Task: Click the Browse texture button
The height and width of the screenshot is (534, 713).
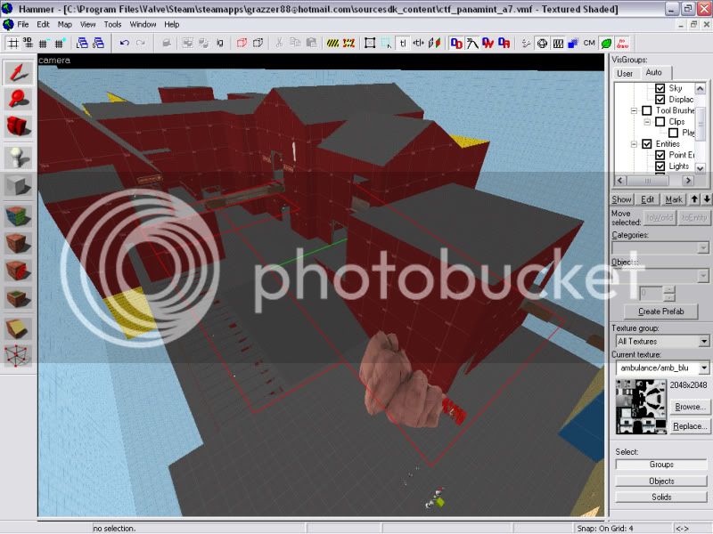Action: click(x=690, y=407)
